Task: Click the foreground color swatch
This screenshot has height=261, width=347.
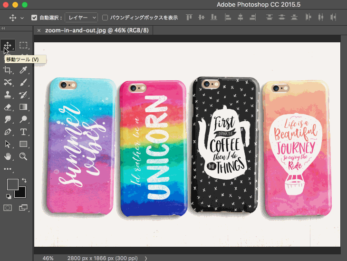Action: [x=12, y=184]
